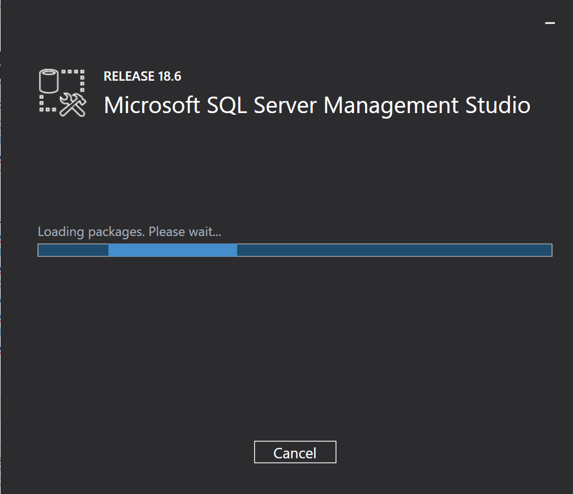Click the dark left end of progress bar
Image resolution: width=573 pixels, height=494 pixels.
[73, 250]
